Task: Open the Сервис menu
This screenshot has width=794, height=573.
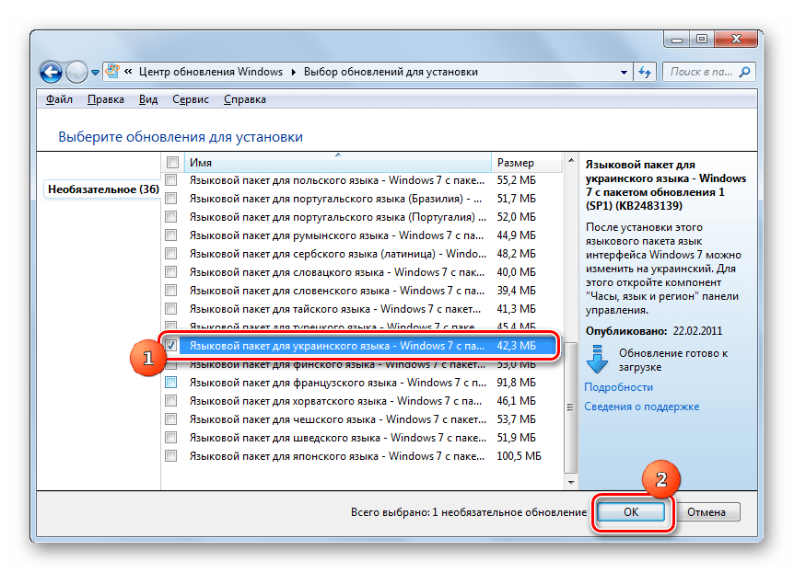Action: [x=189, y=99]
